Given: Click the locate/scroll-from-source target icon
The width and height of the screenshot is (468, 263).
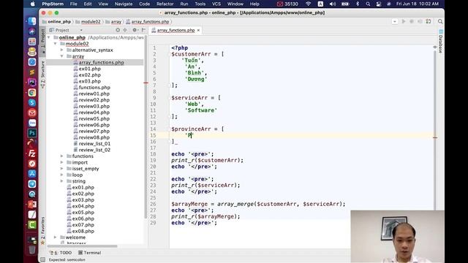Looking at the screenshot, I should (118, 30).
